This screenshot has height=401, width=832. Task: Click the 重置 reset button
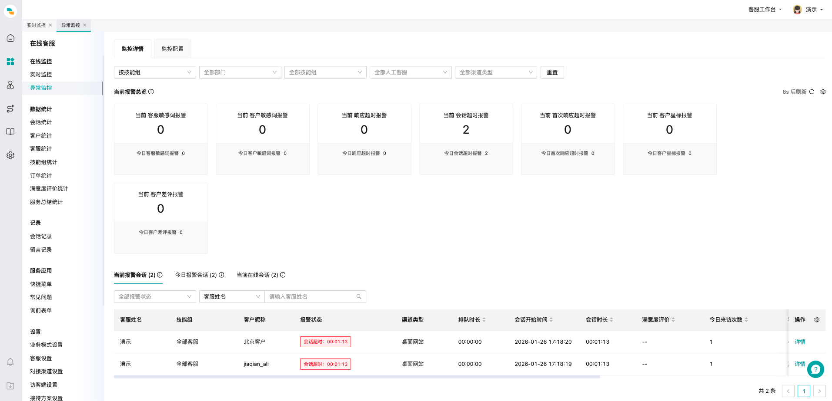[552, 72]
